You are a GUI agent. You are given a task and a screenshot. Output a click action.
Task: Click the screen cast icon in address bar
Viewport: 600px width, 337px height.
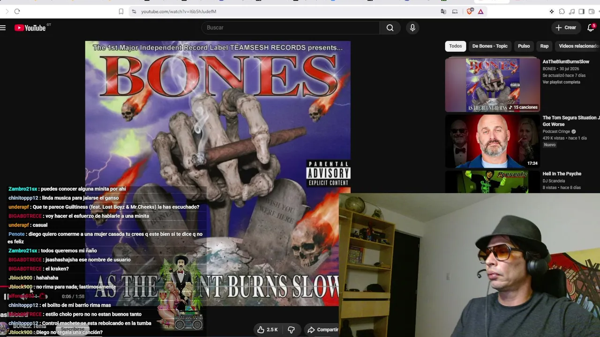pos(455,11)
